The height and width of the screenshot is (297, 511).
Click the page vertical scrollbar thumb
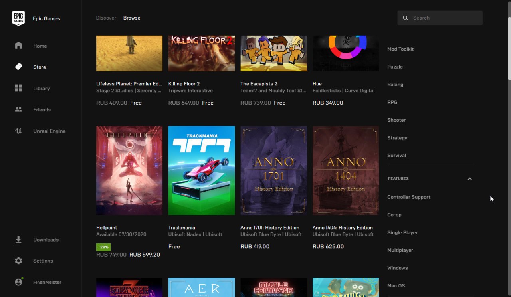click(x=509, y=49)
